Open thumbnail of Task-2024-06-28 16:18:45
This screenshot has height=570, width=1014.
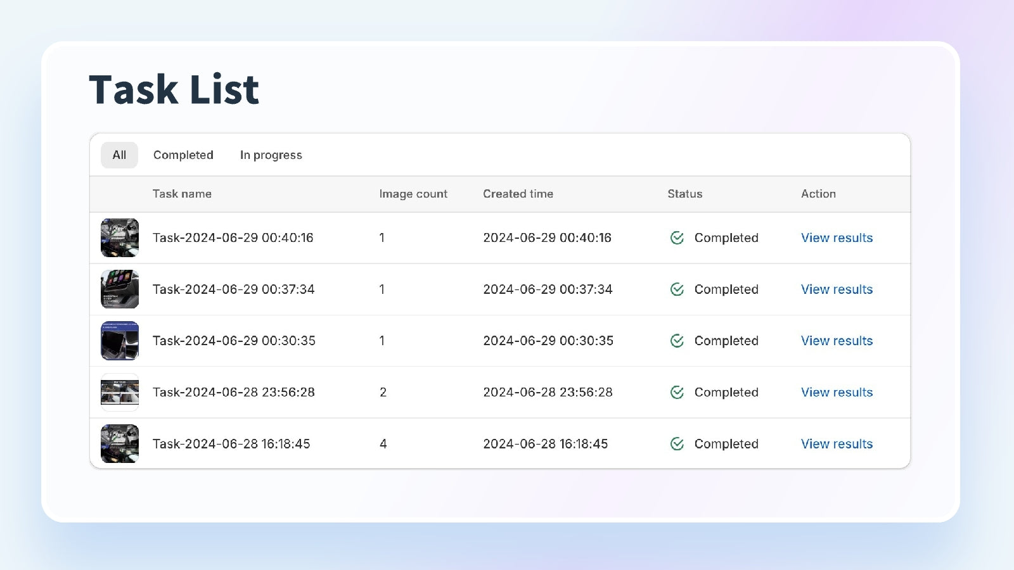point(120,444)
